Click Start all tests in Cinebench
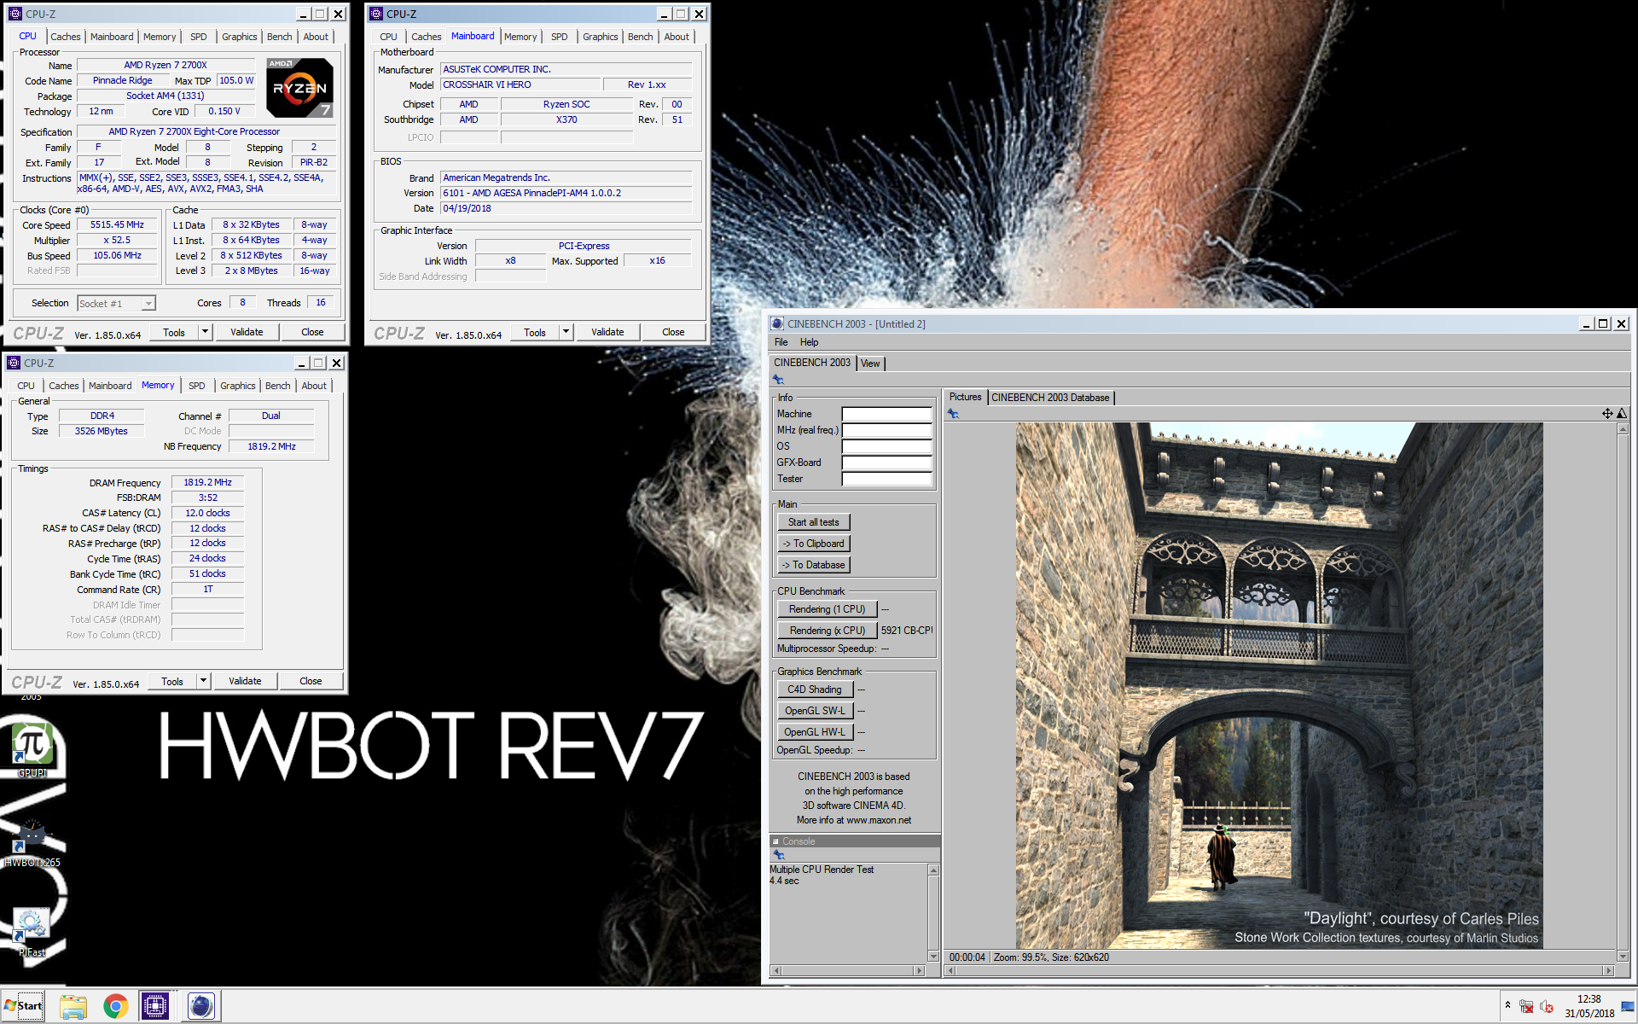Screen dimensions: 1638x1024 pyautogui.click(x=813, y=522)
